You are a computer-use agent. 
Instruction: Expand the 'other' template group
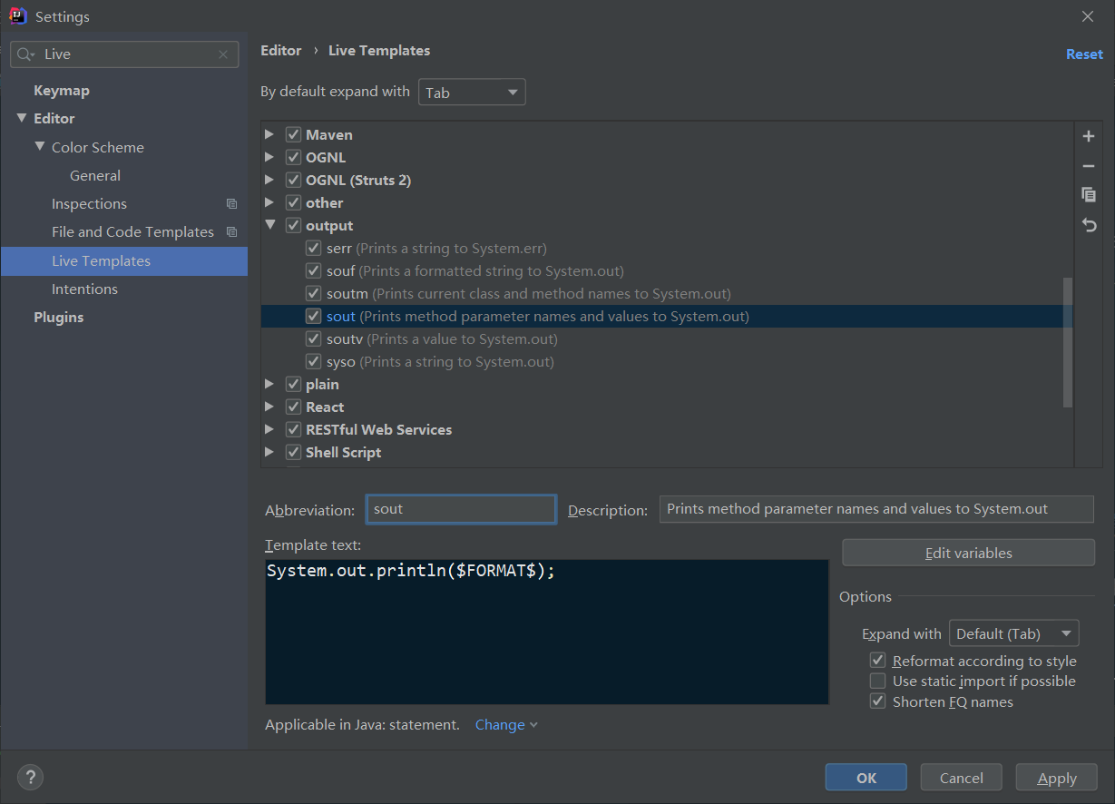pos(269,202)
